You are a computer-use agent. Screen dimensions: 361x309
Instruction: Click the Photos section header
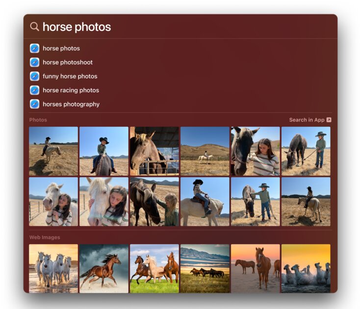38,120
